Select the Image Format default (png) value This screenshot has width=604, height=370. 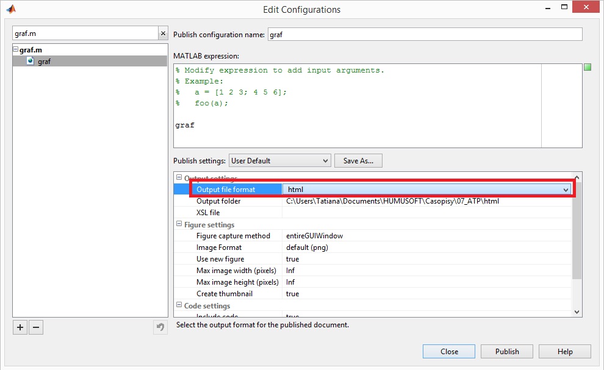click(307, 247)
